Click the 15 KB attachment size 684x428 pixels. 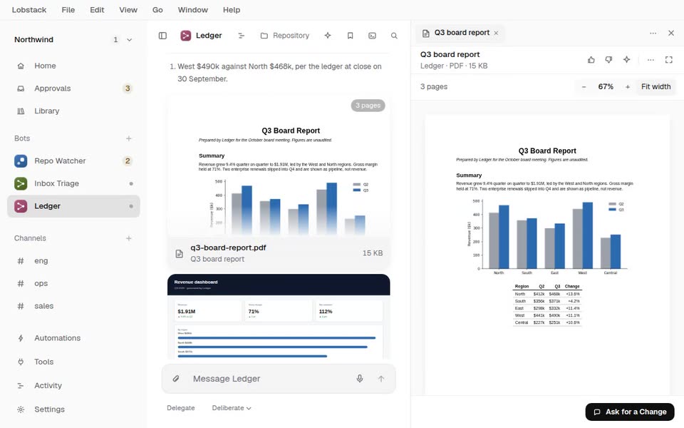[x=373, y=253]
